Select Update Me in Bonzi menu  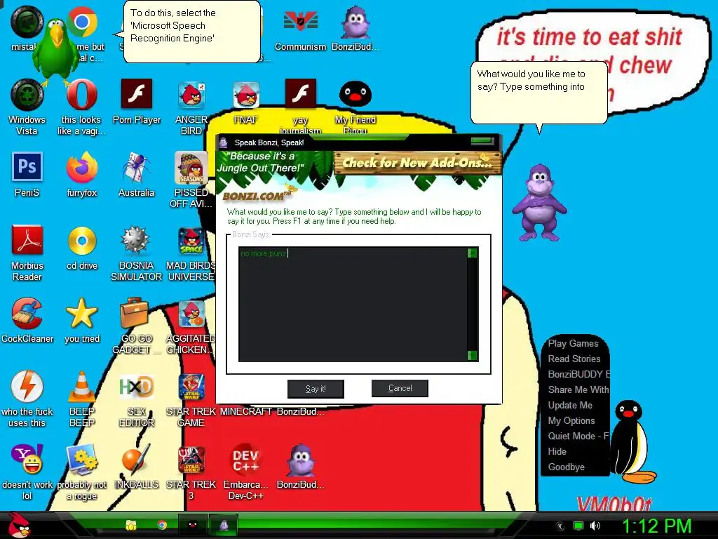[x=570, y=405]
